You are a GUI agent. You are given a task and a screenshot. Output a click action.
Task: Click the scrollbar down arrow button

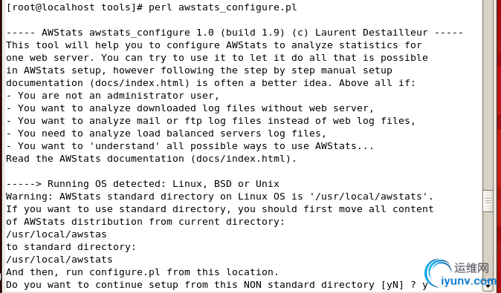488,286
